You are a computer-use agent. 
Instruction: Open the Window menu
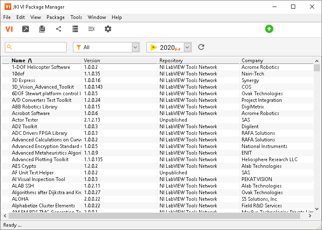(x=97, y=17)
